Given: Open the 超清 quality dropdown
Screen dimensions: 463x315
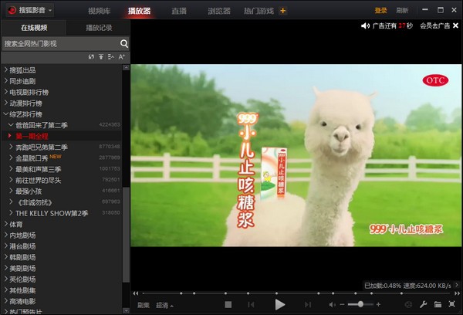Looking at the screenshot, I should click(x=164, y=305).
